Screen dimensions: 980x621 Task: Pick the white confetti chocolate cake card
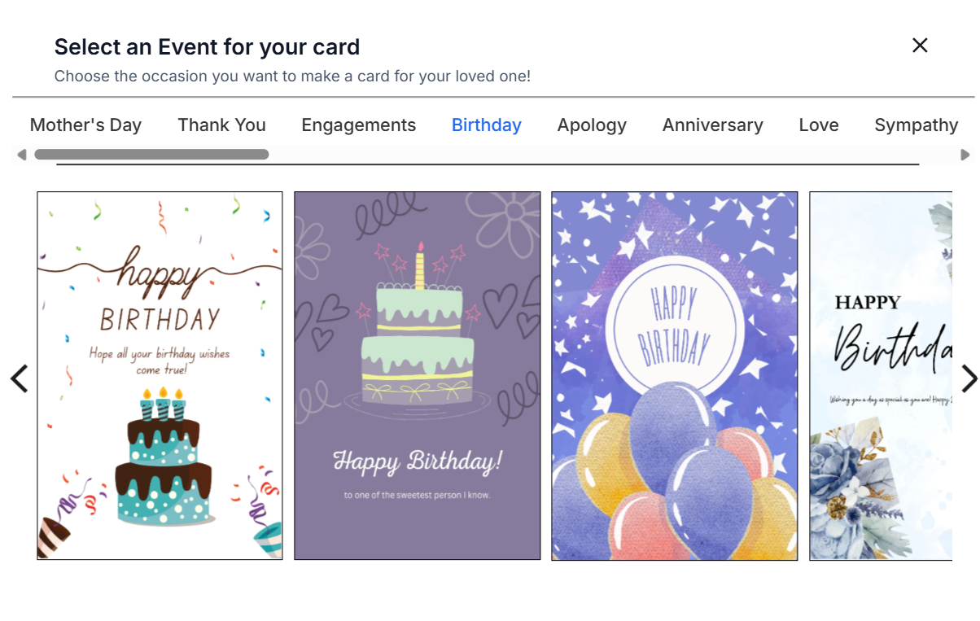click(x=160, y=375)
